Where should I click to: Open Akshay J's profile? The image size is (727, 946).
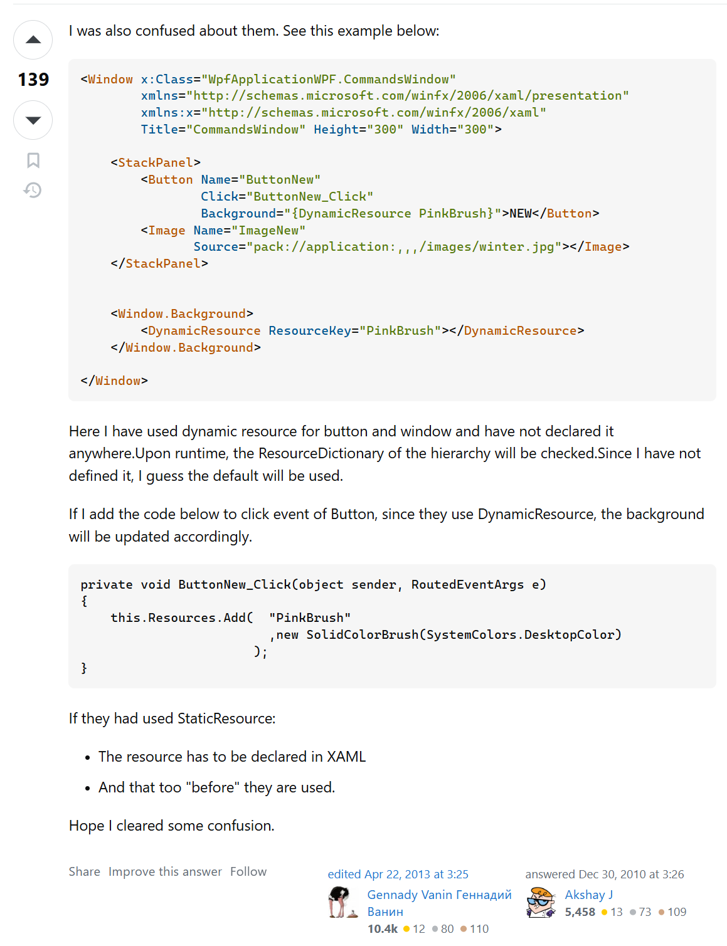(x=588, y=895)
